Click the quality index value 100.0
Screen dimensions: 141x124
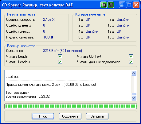[x=48, y=37]
